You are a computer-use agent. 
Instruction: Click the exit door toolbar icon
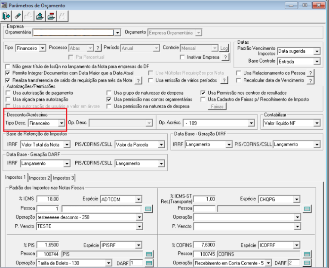tap(6, 16)
